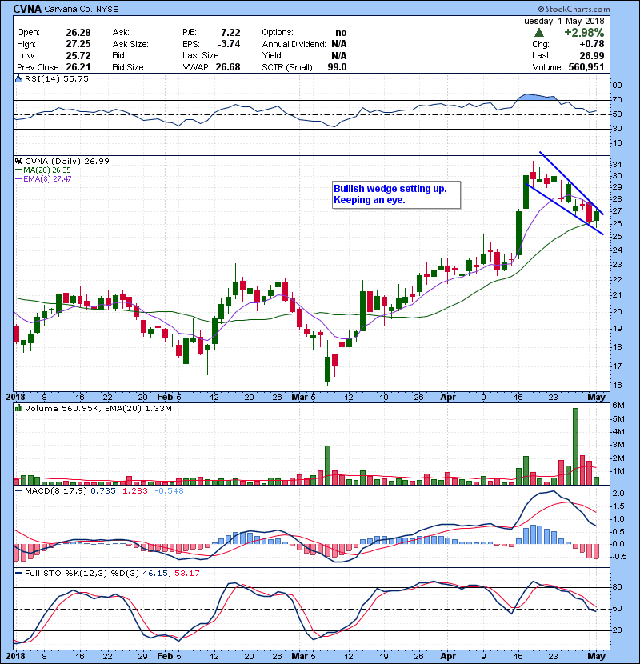Click the CVNA ticker symbol in the header

pos(27,9)
